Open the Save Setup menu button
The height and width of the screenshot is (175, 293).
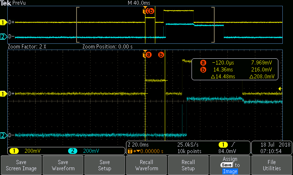105,165
